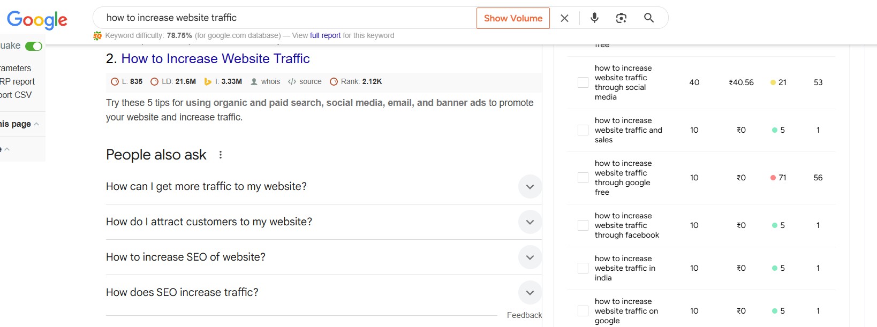Viewport: 877px width, 327px height.
Task: Expand 'How can I get more traffic' question
Action: (530, 187)
